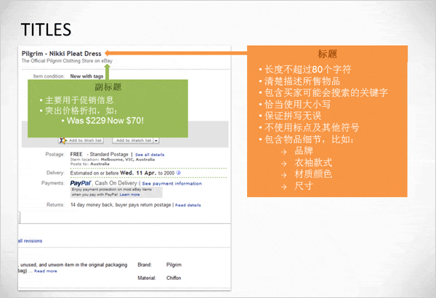Click Read more in item condition description
436x298 pixels.
tap(46, 271)
